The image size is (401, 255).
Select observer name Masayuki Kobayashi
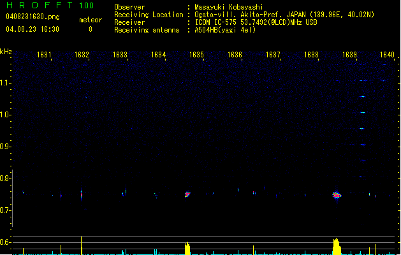(x=229, y=7)
